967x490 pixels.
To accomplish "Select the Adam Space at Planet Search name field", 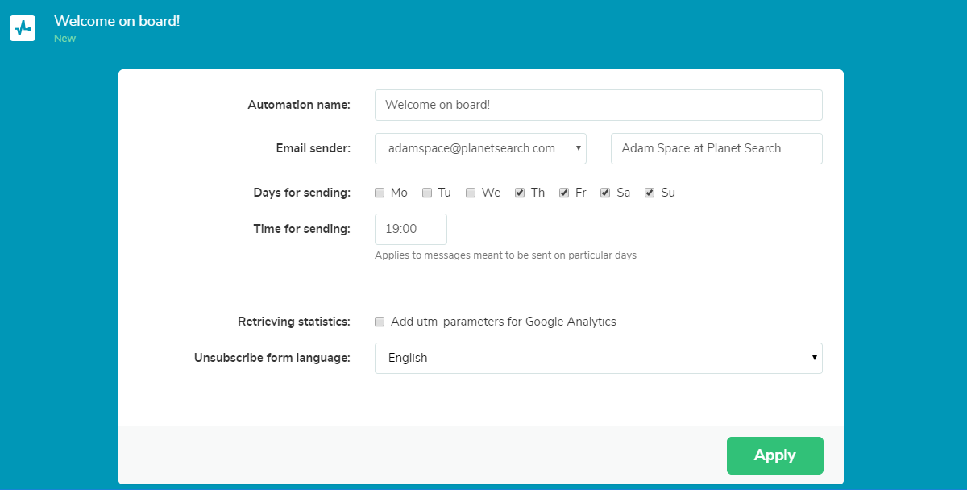I will pos(716,148).
